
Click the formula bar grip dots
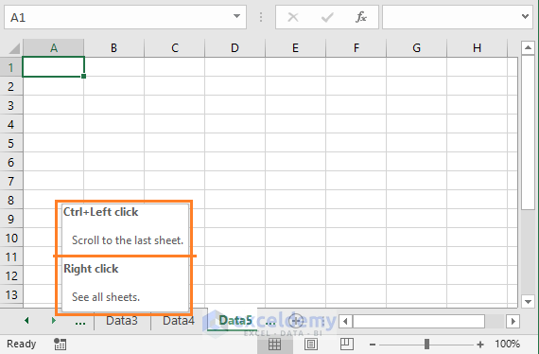click(x=261, y=17)
